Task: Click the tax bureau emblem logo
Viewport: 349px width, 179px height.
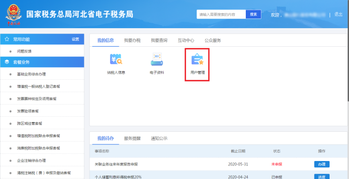Action: 14,14
